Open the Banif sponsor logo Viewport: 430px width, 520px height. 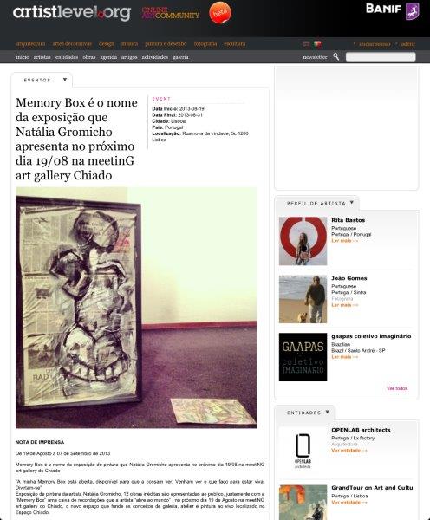(393, 11)
